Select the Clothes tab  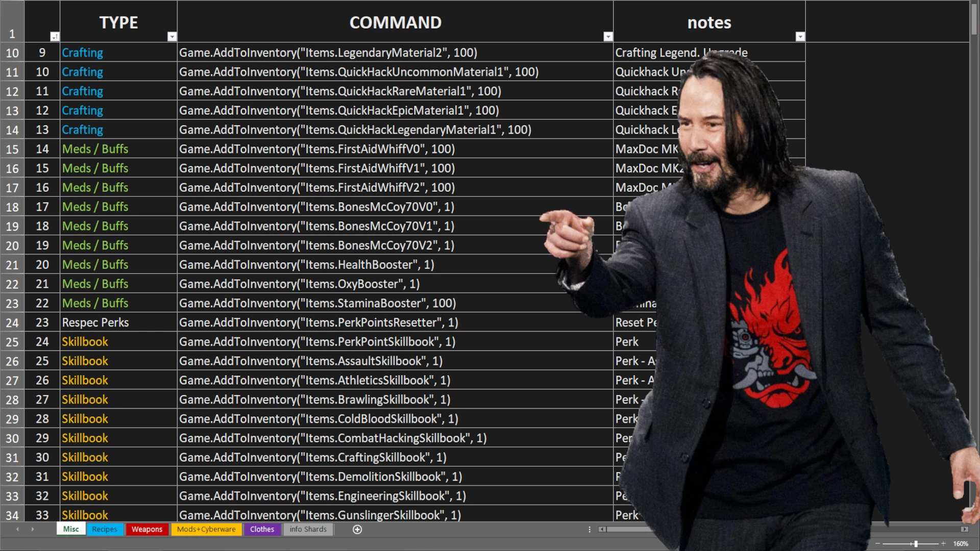pos(261,529)
